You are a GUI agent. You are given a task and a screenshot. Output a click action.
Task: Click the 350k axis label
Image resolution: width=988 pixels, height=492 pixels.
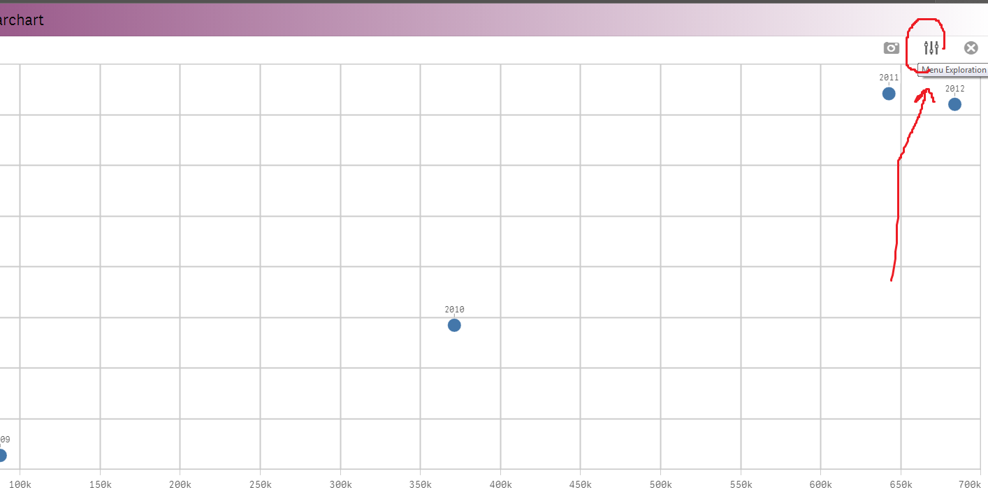coord(420,484)
